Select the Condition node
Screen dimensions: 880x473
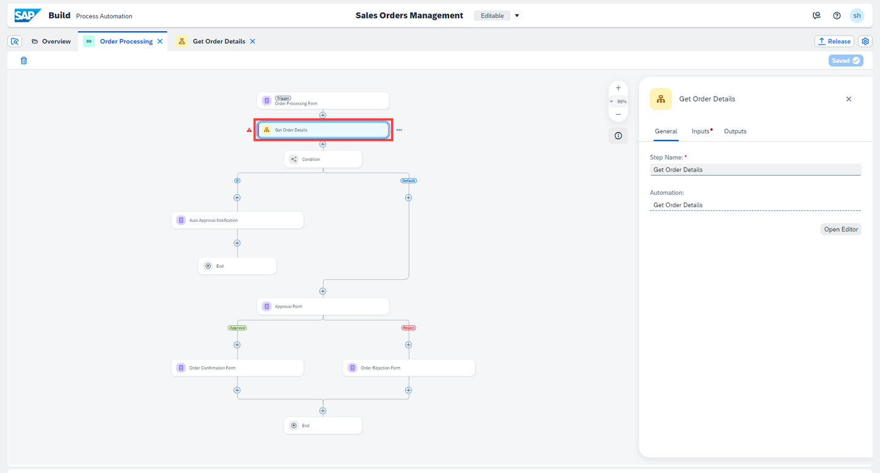pos(323,159)
